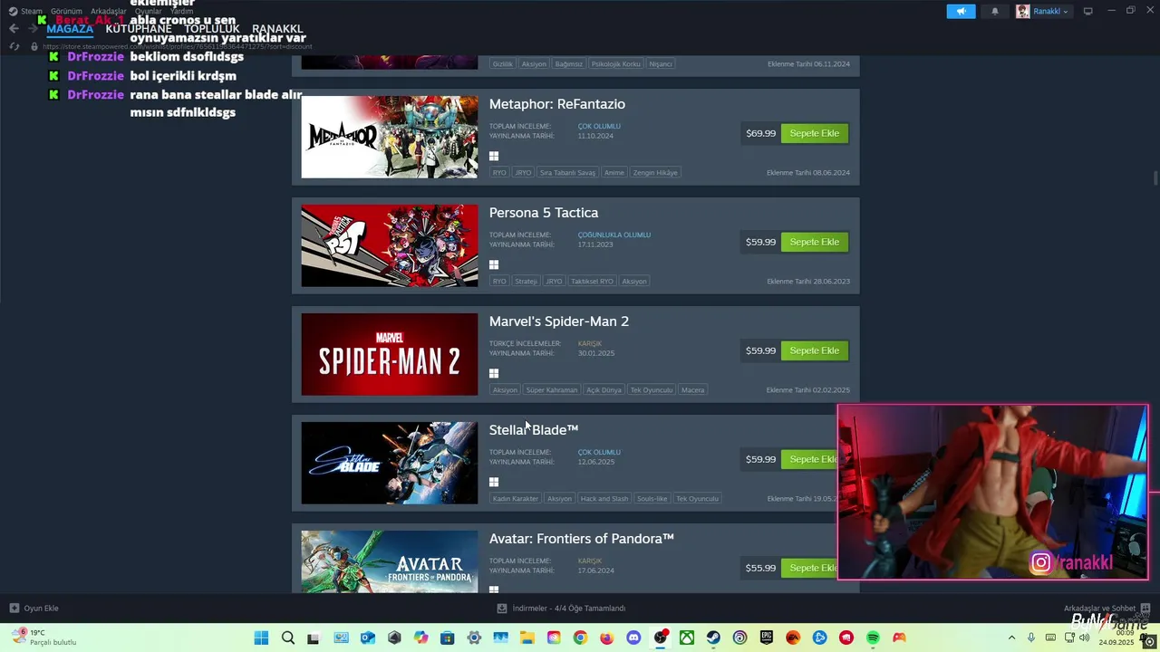
Task: Click the microphone tray icon
Action: pyautogui.click(x=1031, y=638)
